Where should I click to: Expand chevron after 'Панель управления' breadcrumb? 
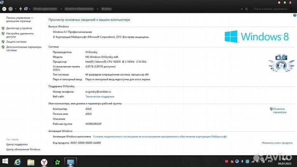click(61, 9)
